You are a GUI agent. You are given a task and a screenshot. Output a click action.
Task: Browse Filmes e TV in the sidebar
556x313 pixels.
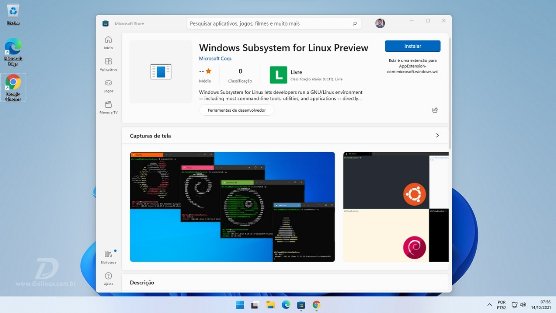(x=108, y=108)
